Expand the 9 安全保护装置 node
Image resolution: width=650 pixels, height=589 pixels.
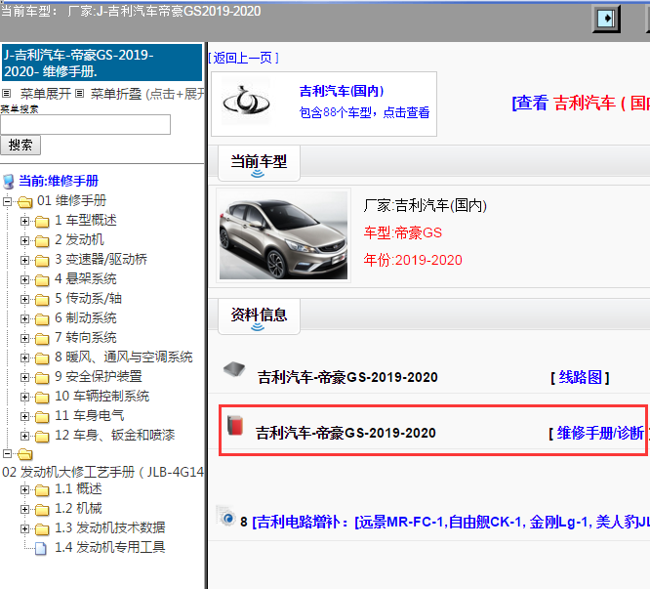click(x=24, y=377)
